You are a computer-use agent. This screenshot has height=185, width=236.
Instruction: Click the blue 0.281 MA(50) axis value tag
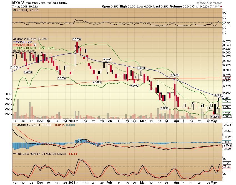click(227, 97)
